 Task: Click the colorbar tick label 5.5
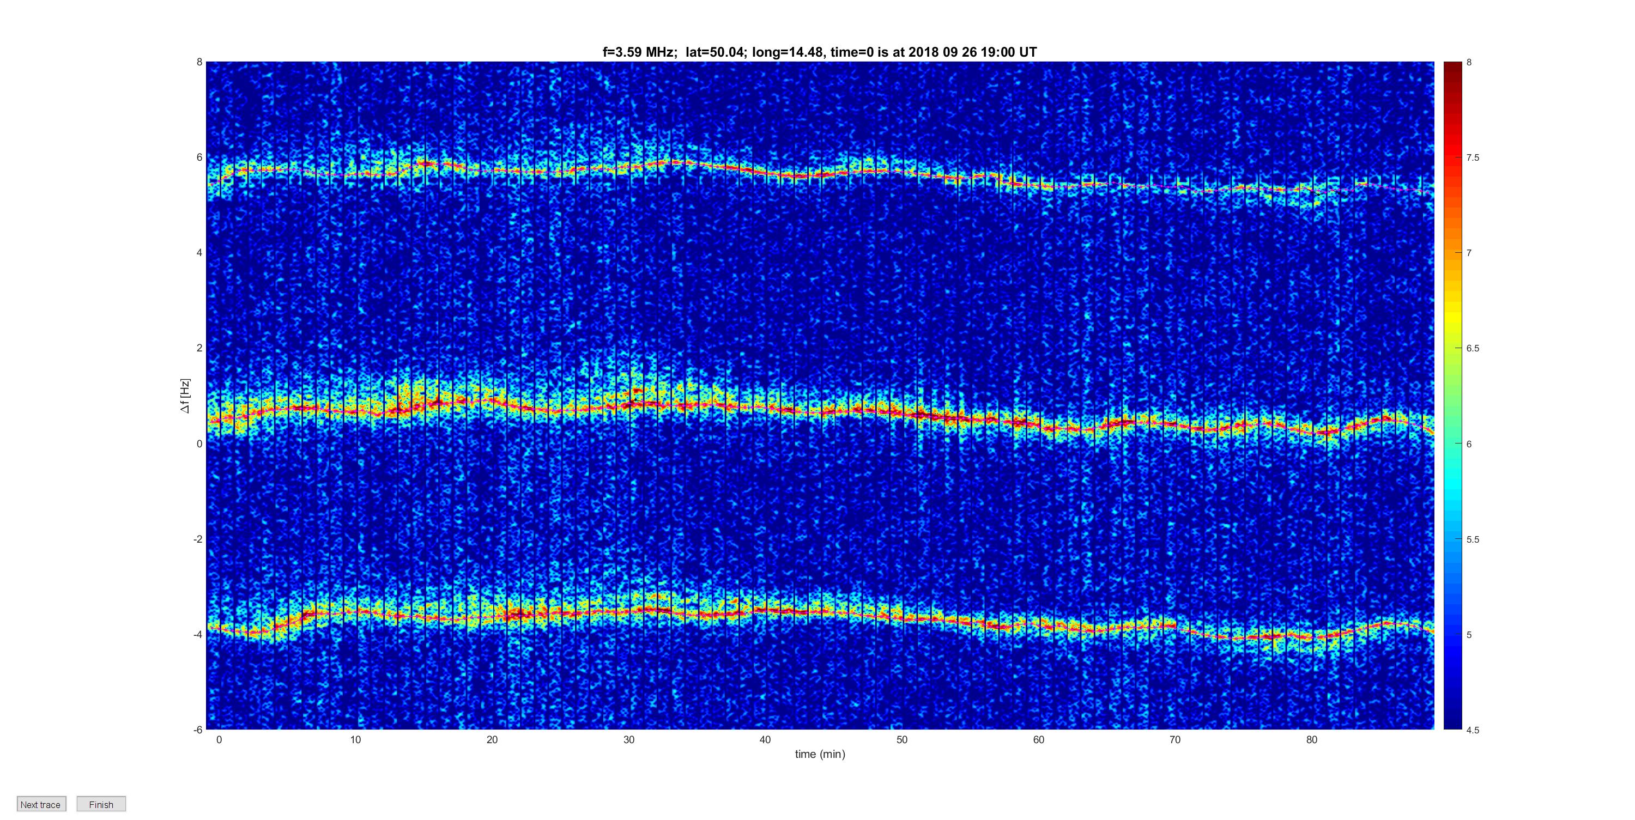[1473, 539]
